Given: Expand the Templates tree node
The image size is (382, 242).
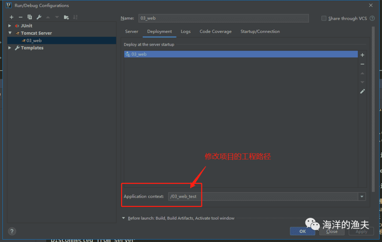Looking at the screenshot, I should click(x=10, y=48).
